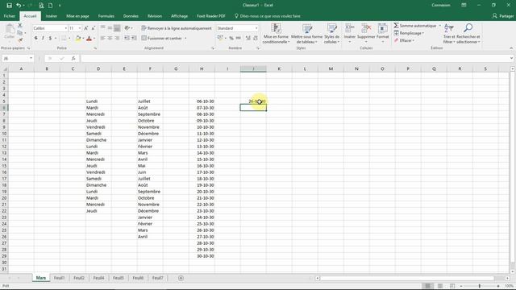Screen dimensions: 516x290
Task: Click the formula bar input field
Action: pyautogui.click(x=295, y=59)
